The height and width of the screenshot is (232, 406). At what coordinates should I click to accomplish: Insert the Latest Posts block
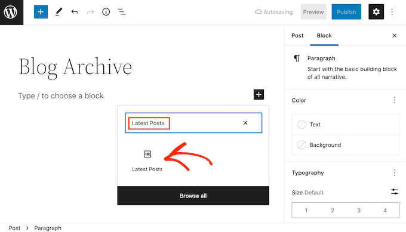point(147,161)
